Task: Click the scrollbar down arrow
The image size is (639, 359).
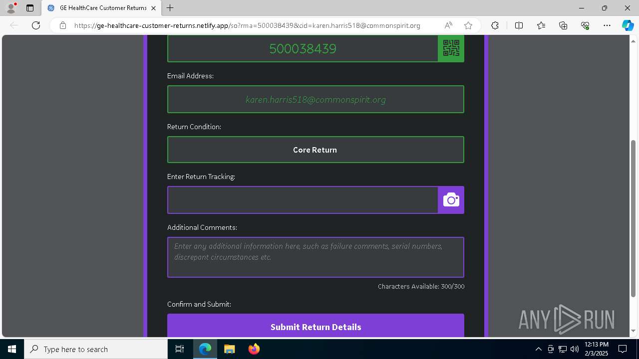Action: 633,331
